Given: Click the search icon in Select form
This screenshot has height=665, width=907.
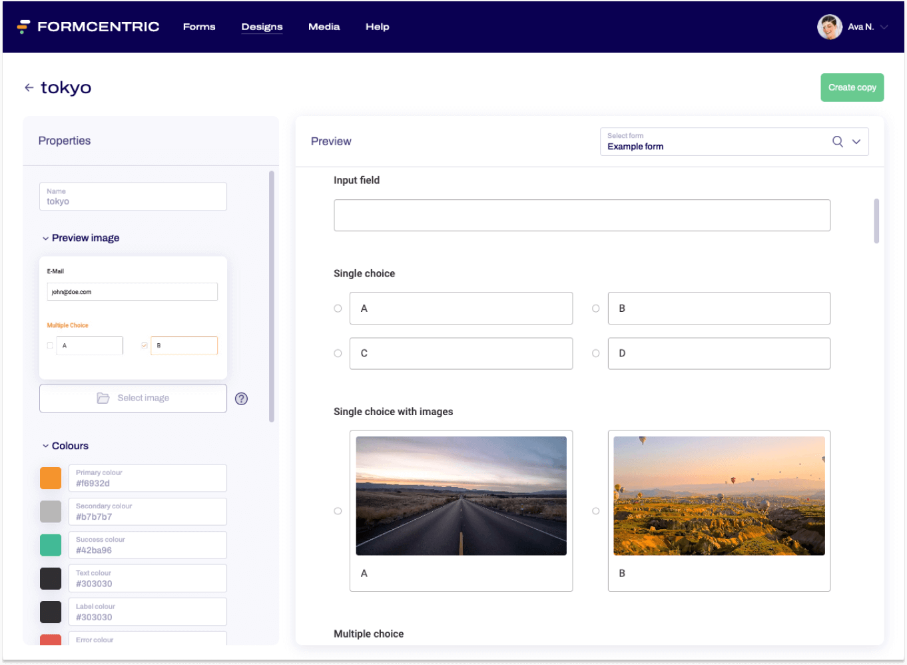Looking at the screenshot, I should pos(837,141).
